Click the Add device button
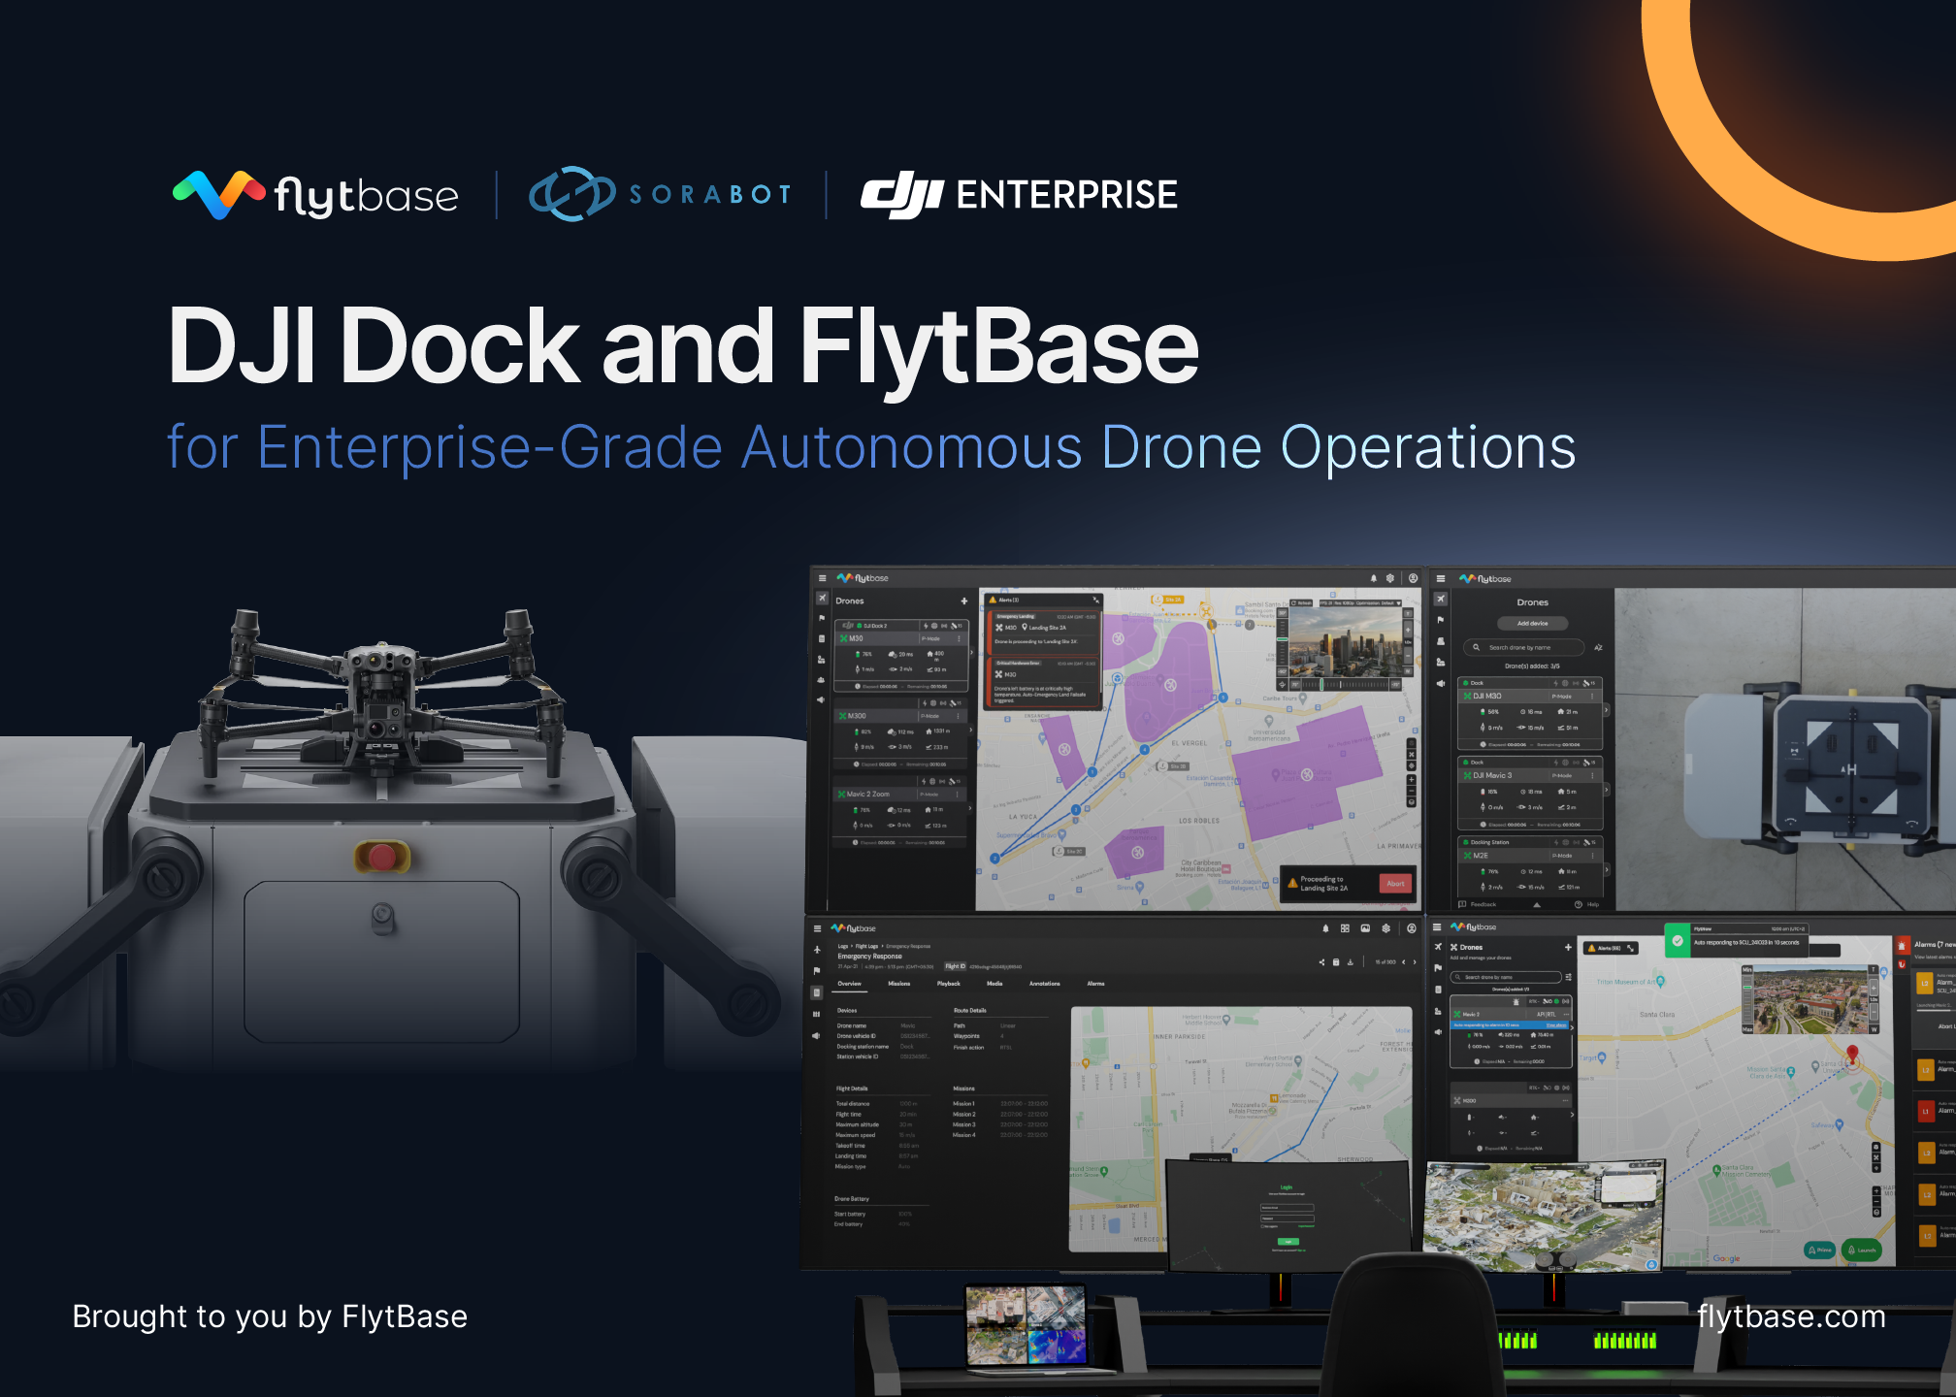This screenshot has height=1397, width=1956. tap(1532, 623)
